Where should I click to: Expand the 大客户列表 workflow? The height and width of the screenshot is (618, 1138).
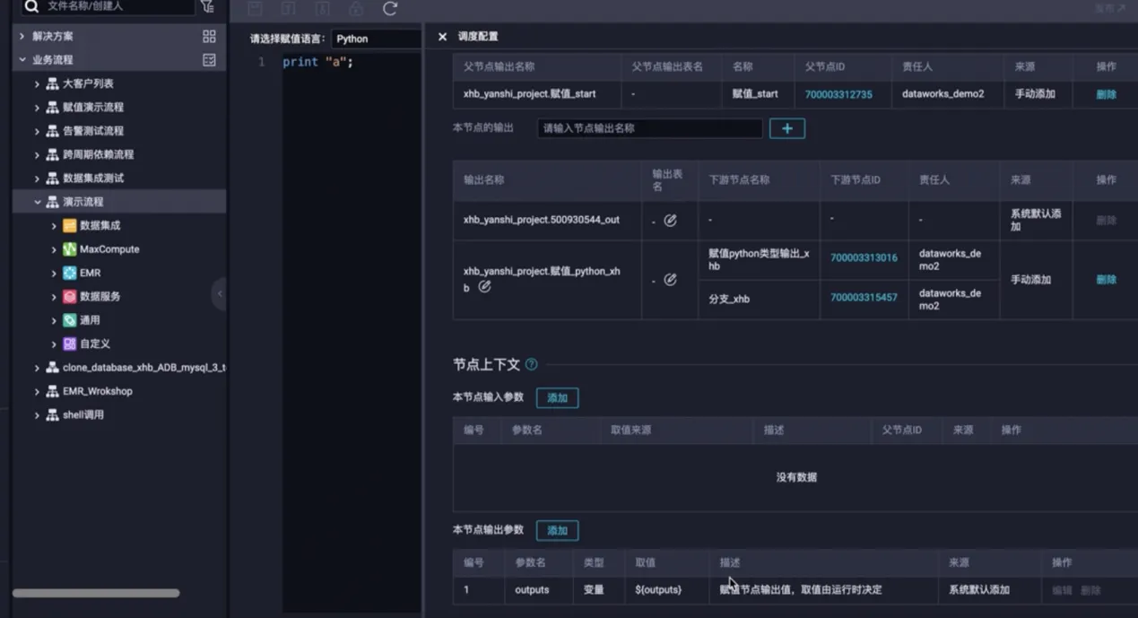(37, 83)
